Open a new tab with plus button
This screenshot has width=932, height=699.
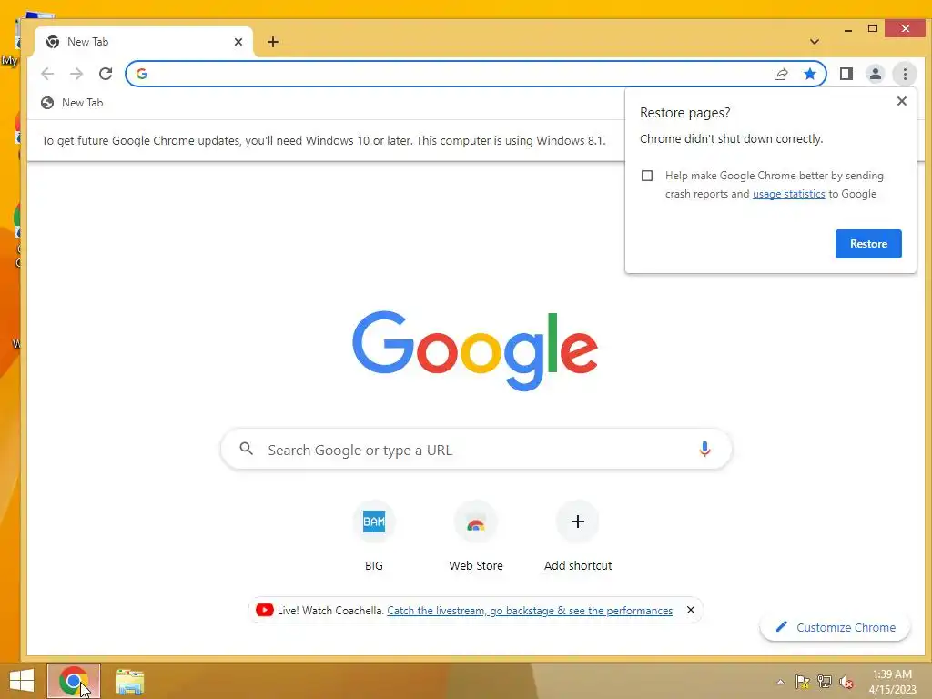click(x=273, y=42)
